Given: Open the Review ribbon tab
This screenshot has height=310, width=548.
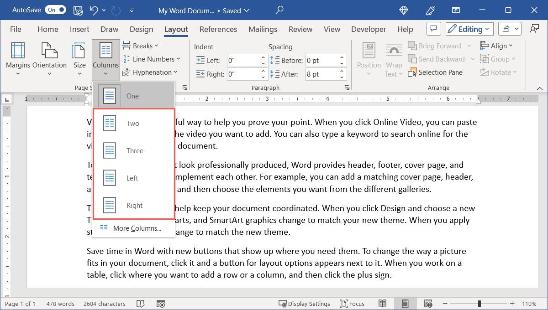Looking at the screenshot, I should 300,29.
